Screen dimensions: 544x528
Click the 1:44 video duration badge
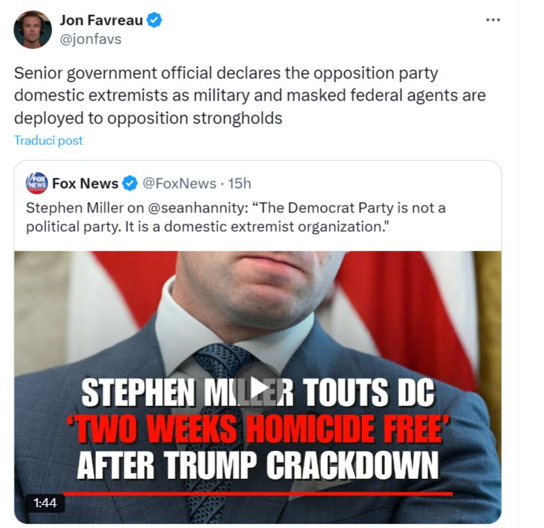point(45,503)
